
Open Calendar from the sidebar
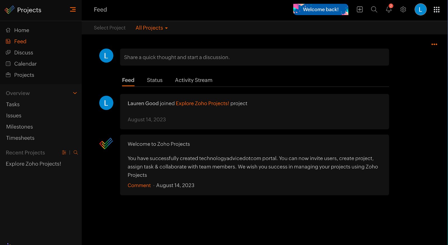25,64
